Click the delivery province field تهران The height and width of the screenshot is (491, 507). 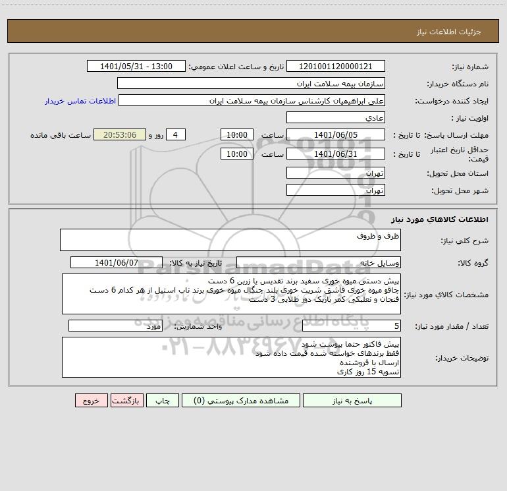click(336, 173)
